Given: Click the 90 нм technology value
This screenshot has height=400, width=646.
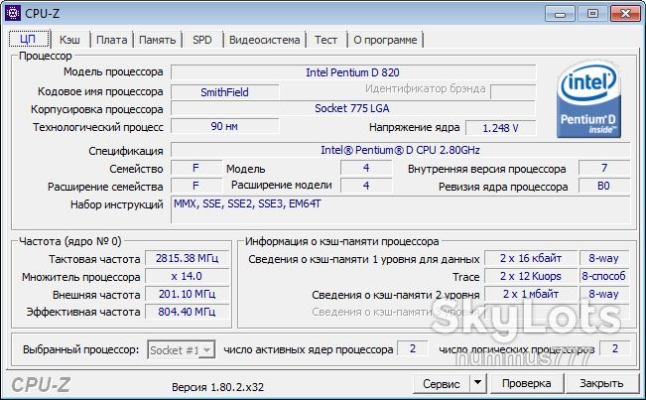Looking at the screenshot, I should tap(224, 126).
